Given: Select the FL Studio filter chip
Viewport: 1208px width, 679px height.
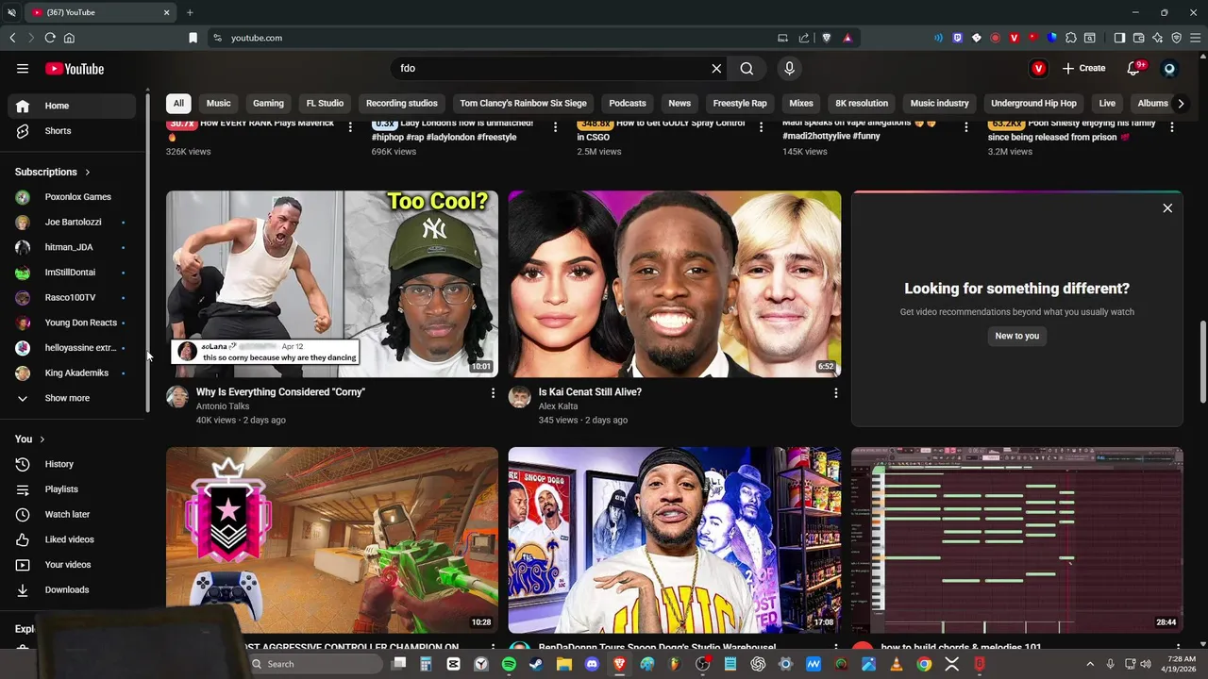Looking at the screenshot, I should (325, 103).
